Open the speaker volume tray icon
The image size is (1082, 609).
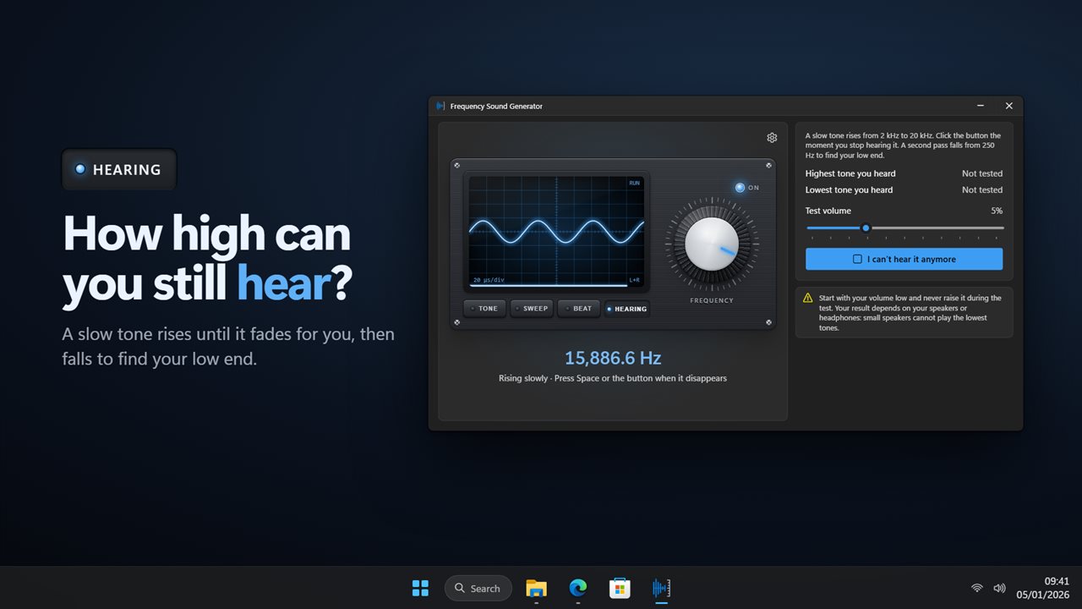999,588
